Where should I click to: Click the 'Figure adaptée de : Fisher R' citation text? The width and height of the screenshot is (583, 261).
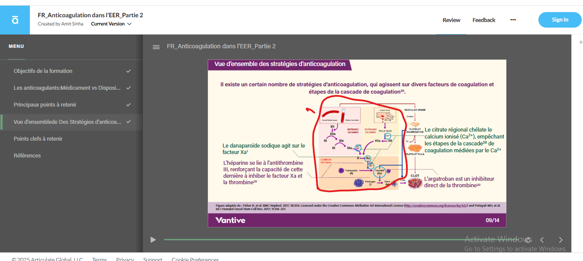pos(358,207)
